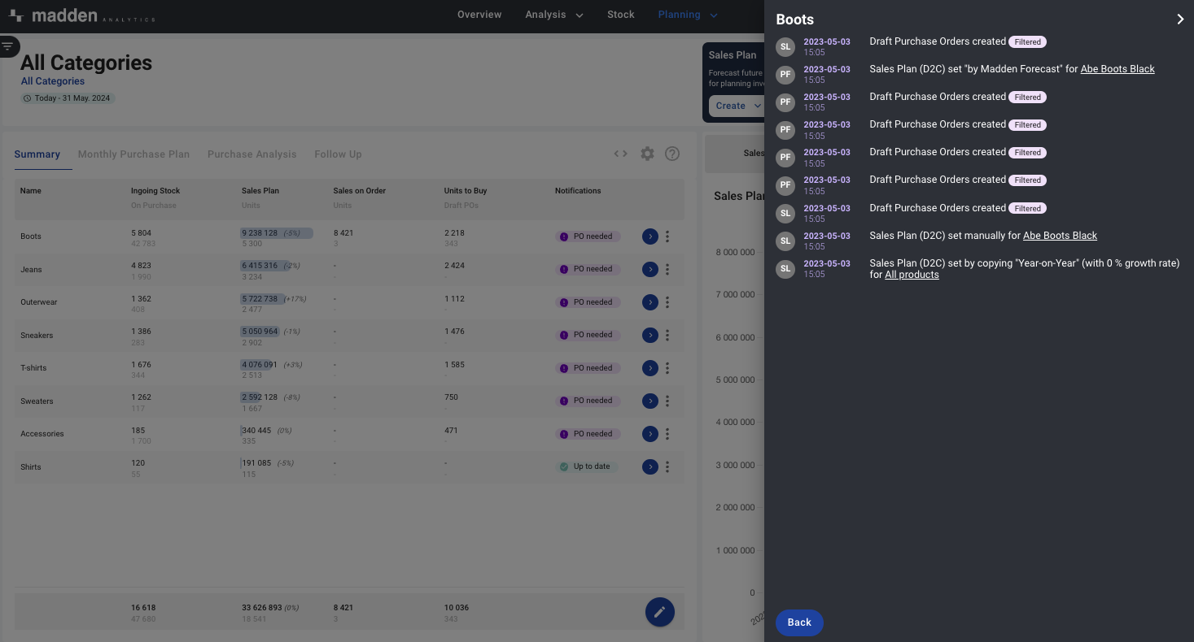Image resolution: width=1194 pixels, height=642 pixels.
Task: Open more options menu for Sweaters
Action: [667, 401]
